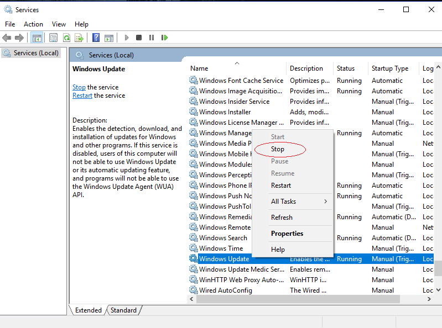
Task: Open the Help menu in menu bar
Action: [x=81, y=24]
